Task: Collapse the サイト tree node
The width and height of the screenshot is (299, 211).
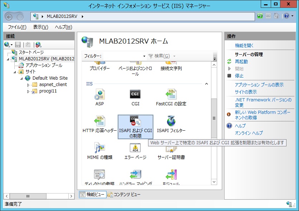Action: (15, 72)
